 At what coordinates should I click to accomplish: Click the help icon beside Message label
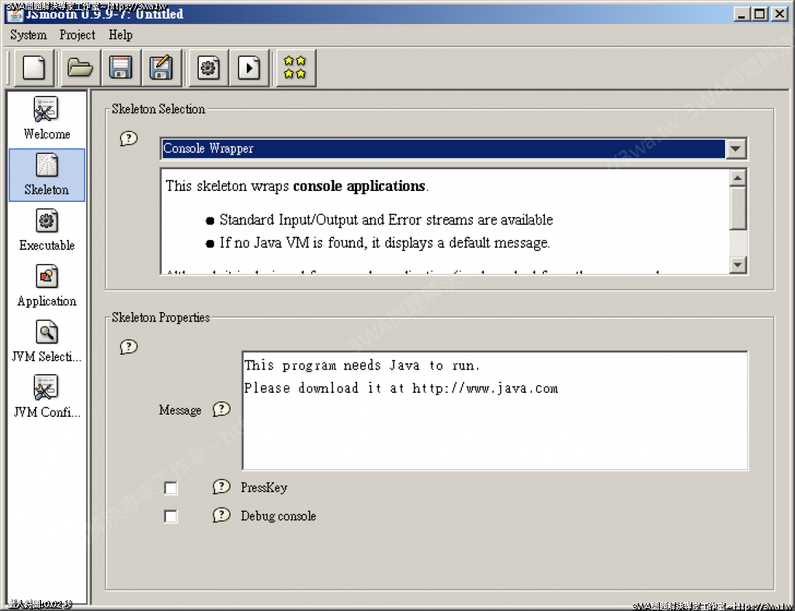(x=222, y=409)
